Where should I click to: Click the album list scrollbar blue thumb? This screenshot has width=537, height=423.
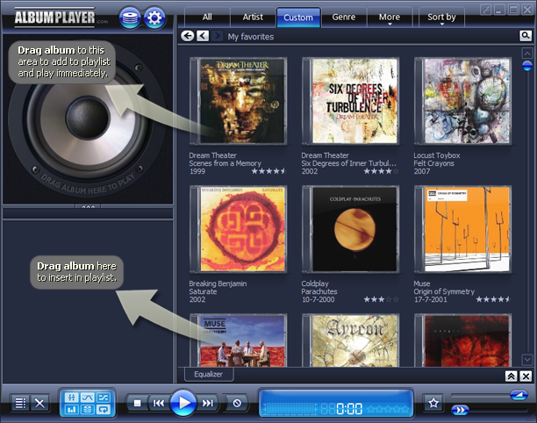527,66
